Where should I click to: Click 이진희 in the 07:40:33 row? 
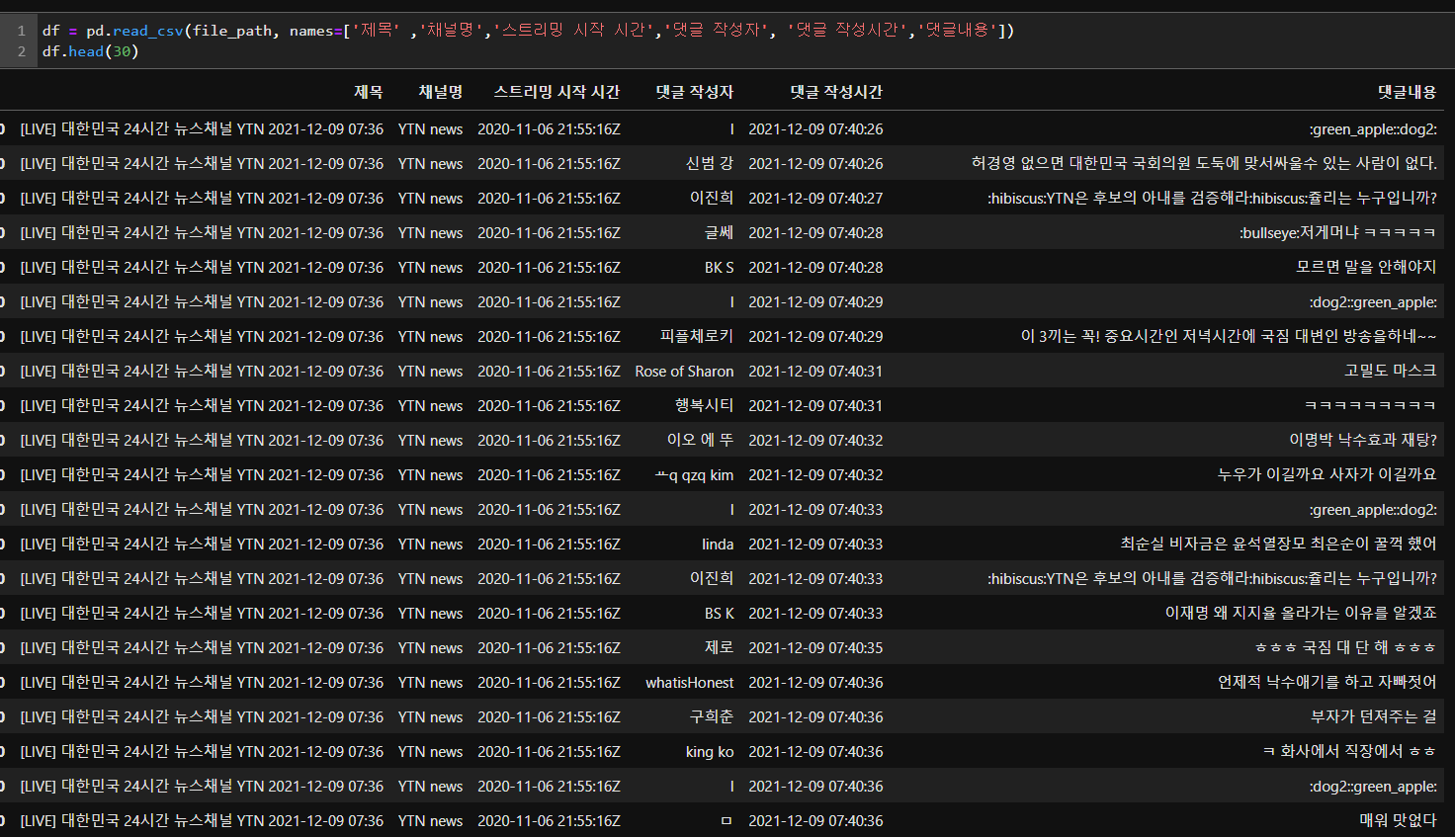(712, 578)
